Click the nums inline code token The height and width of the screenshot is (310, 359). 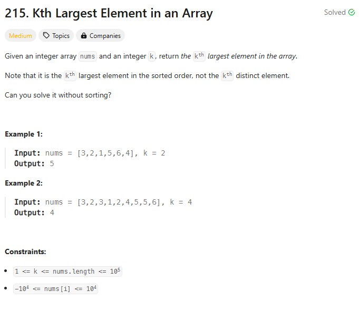pos(88,56)
